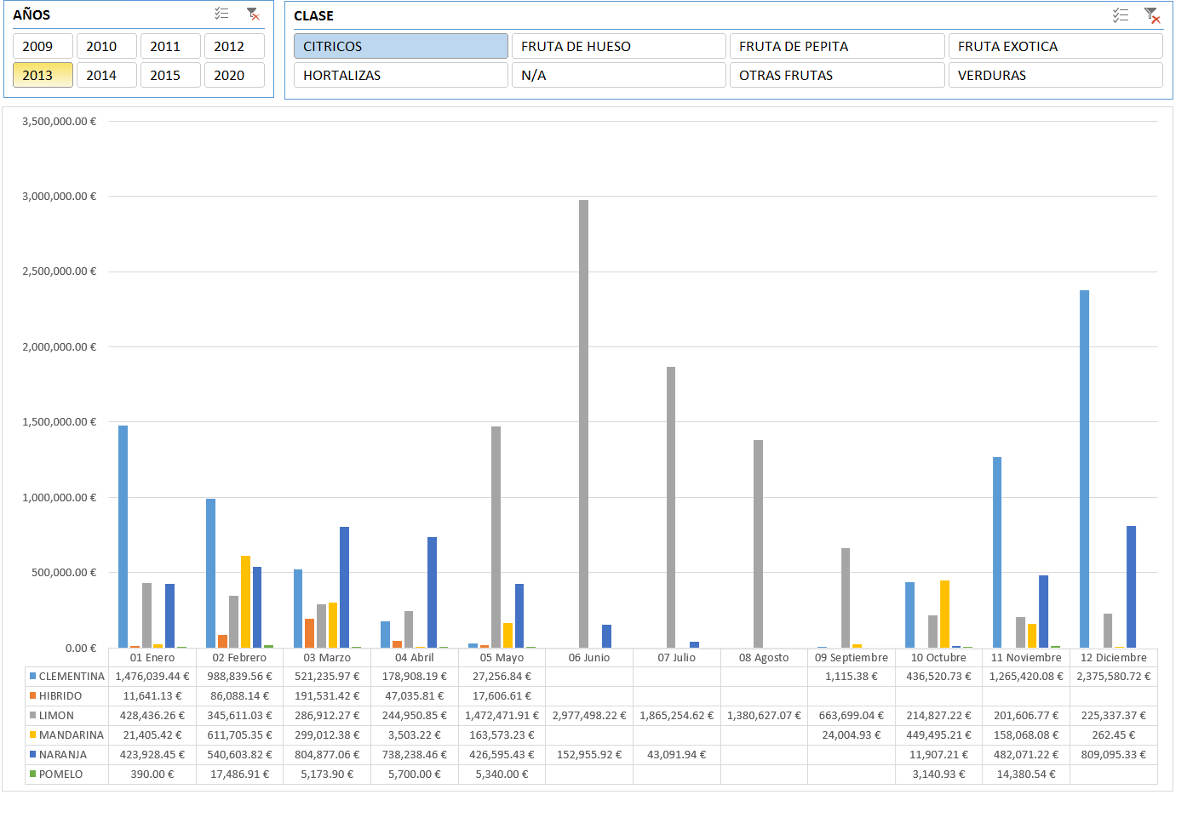The width and height of the screenshot is (1187, 829).
Task: Clear the filter on the CLASE slicer
Action: [x=1152, y=15]
